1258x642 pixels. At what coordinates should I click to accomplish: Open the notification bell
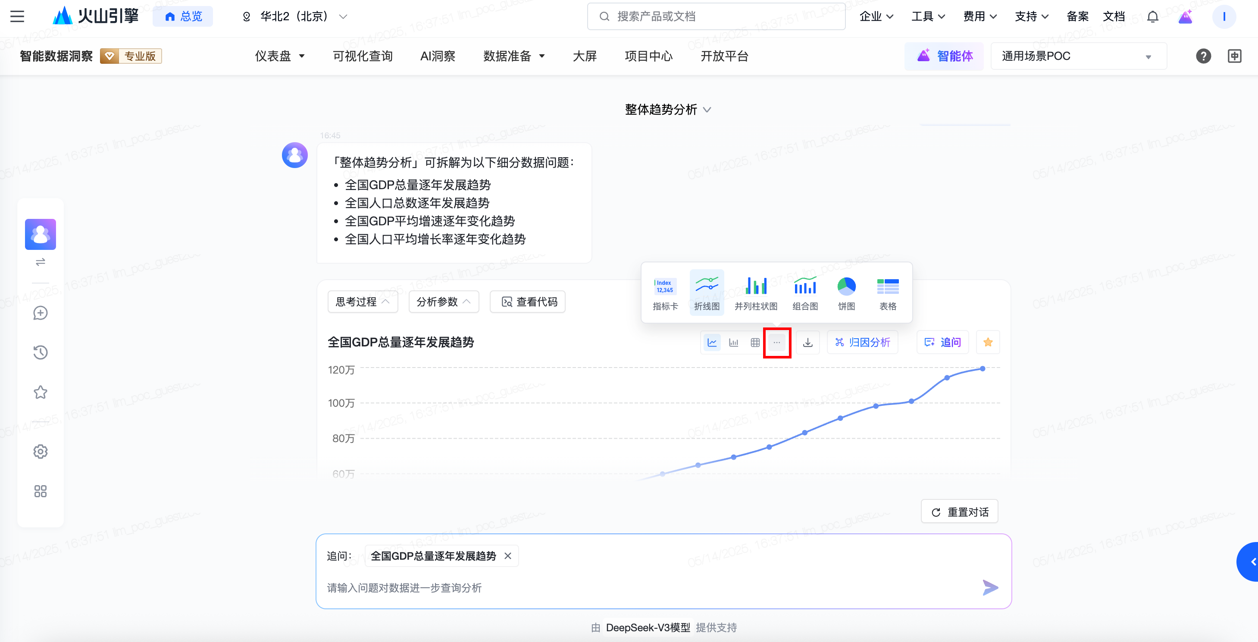tap(1152, 17)
